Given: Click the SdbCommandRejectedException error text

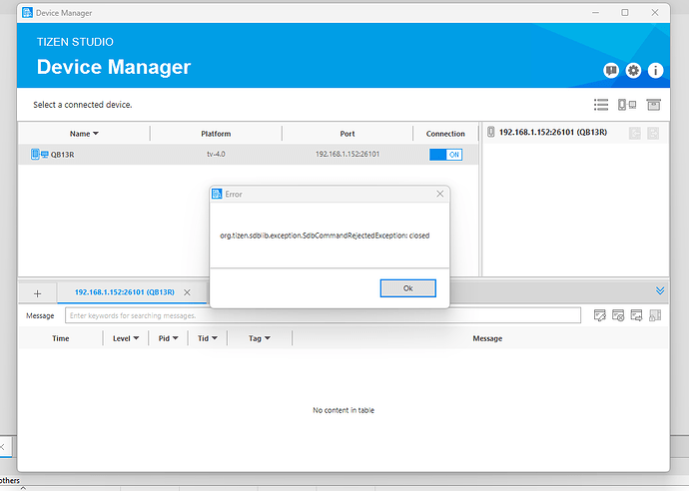Looking at the screenshot, I should [x=325, y=236].
